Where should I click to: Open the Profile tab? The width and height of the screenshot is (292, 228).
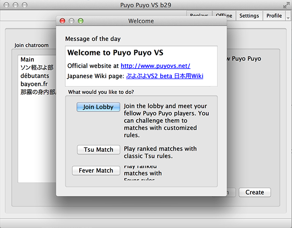click(x=274, y=16)
